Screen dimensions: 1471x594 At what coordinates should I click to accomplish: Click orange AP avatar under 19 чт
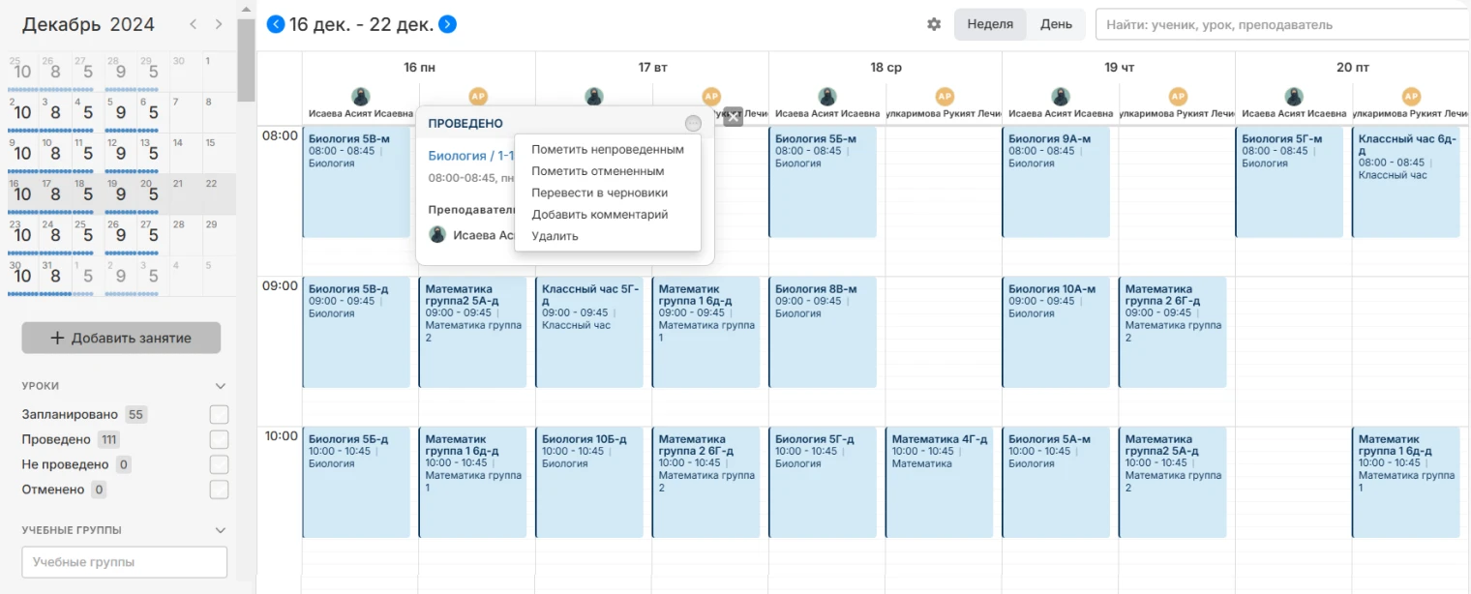(x=1178, y=97)
